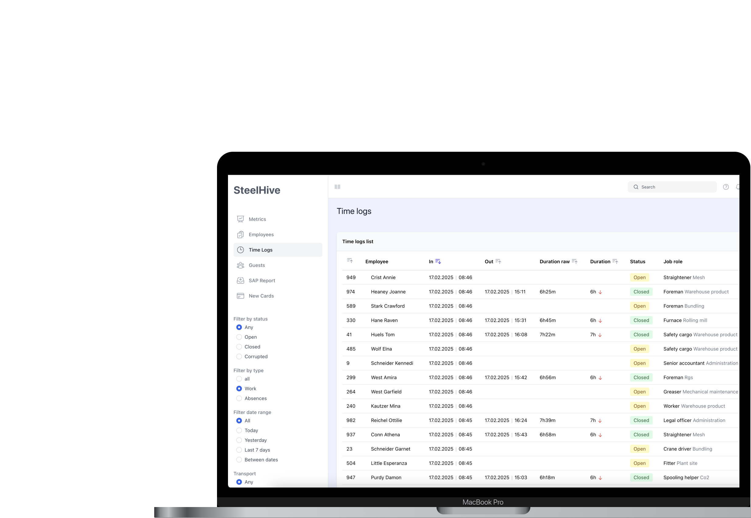Select Last 7 days date range
This screenshot has height=518, width=751.
pyautogui.click(x=239, y=450)
